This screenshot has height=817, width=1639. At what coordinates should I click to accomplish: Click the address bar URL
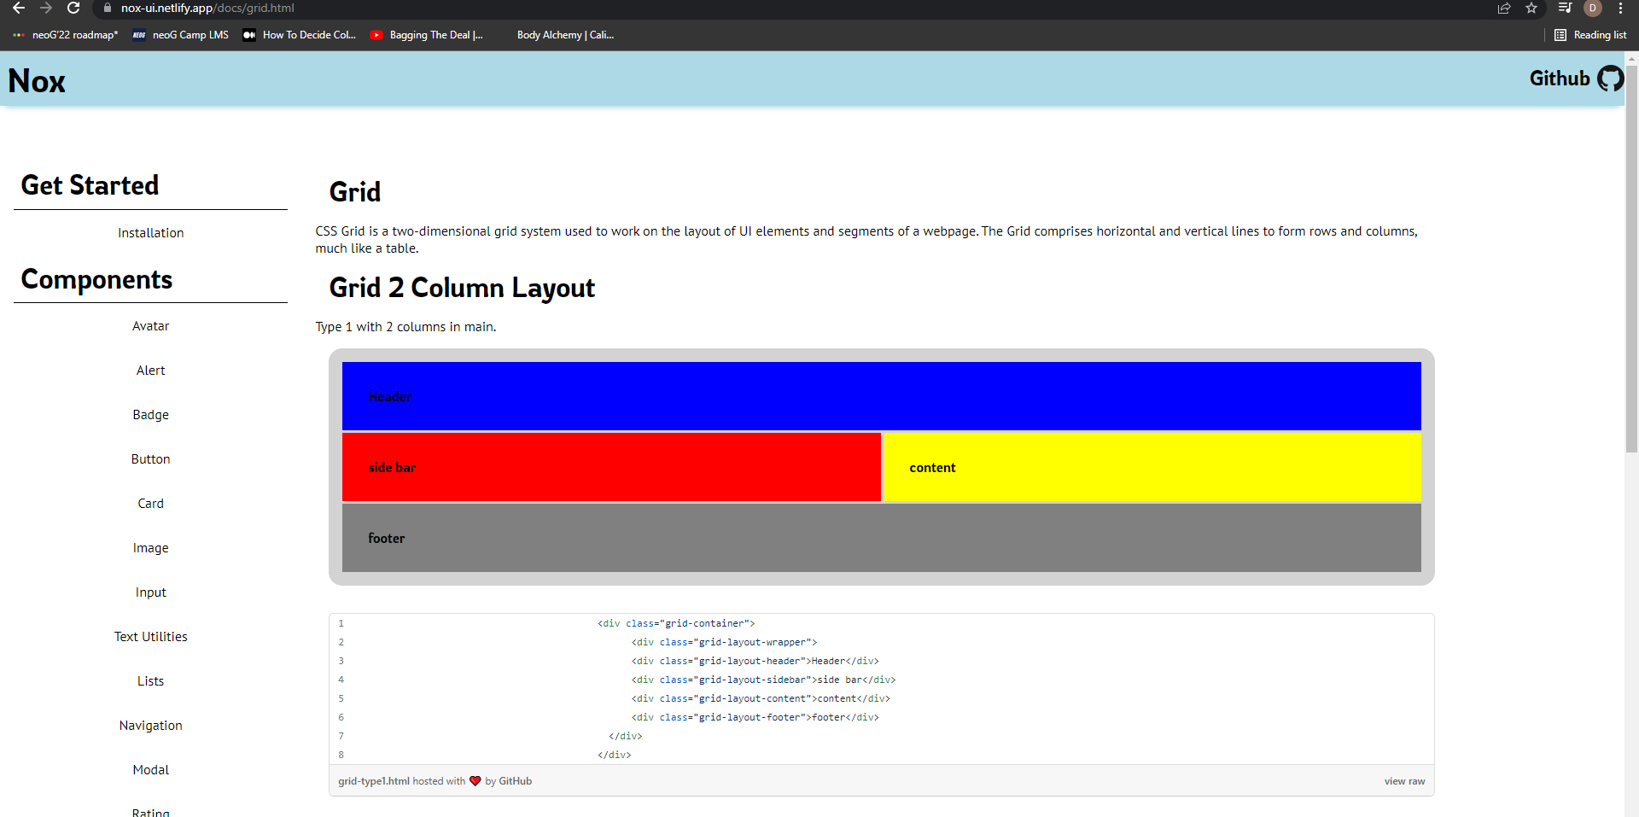click(207, 9)
